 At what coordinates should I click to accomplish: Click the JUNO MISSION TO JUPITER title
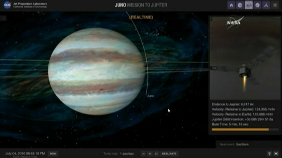[x=141, y=5]
